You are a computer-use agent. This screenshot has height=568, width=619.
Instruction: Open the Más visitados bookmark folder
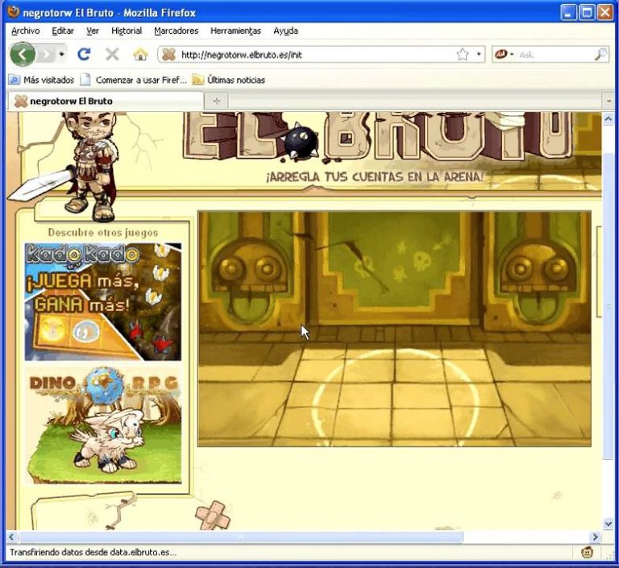(x=41, y=80)
